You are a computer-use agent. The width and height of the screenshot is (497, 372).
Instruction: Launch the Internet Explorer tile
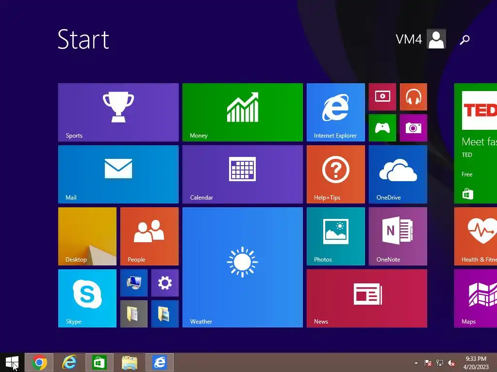(x=336, y=112)
